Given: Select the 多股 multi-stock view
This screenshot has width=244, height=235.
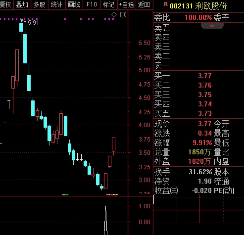Looking at the screenshot, I should 39,4.
